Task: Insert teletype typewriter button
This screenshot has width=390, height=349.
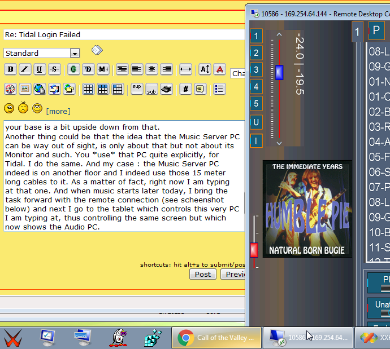Action: point(166,89)
